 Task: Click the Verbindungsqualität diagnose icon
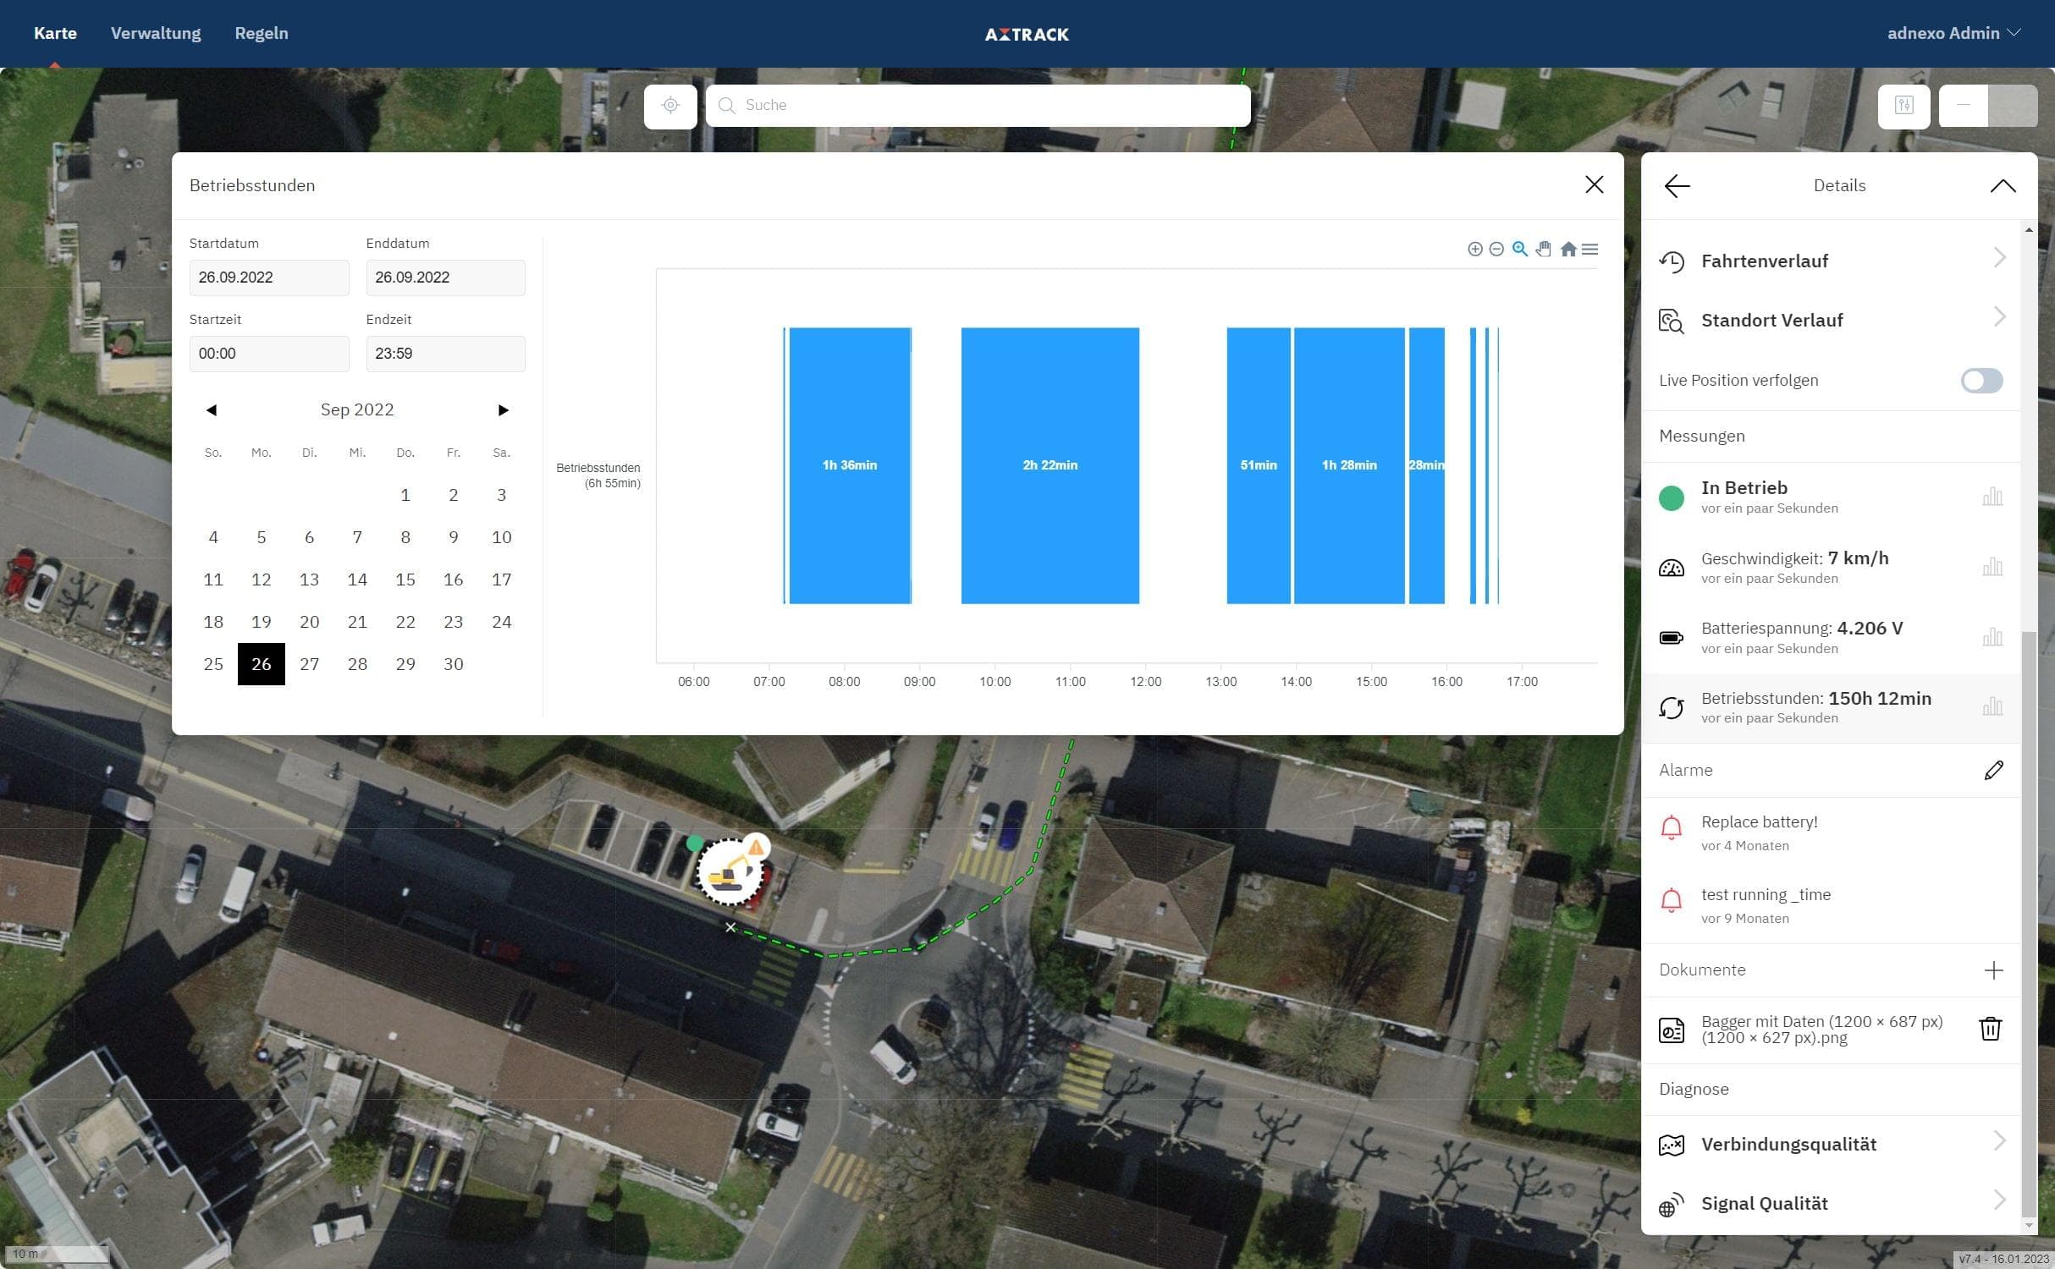click(x=1671, y=1145)
